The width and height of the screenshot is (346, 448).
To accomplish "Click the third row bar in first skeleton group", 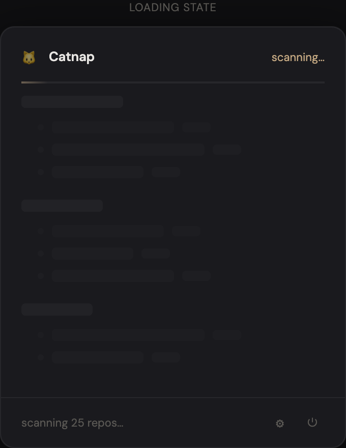I will (x=98, y=172).
